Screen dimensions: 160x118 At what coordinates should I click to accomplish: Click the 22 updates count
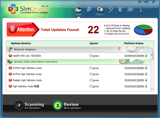coord(93,30)
